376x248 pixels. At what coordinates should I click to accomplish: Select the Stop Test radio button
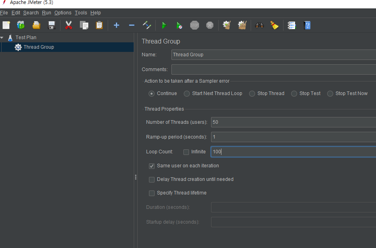294,93
